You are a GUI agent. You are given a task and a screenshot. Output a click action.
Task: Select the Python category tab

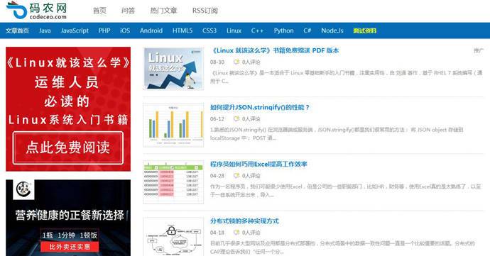click(x=284, y=30)
